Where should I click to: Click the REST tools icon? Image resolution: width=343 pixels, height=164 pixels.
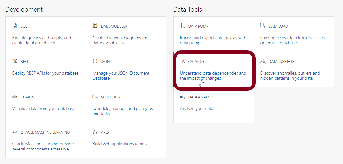click(x=15, y=61)
